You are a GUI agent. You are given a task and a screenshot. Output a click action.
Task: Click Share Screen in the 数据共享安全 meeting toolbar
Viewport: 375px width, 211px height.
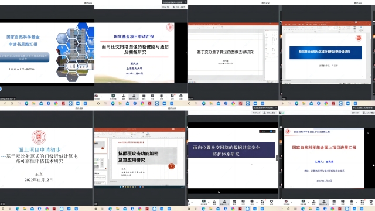tap(204, 202)
